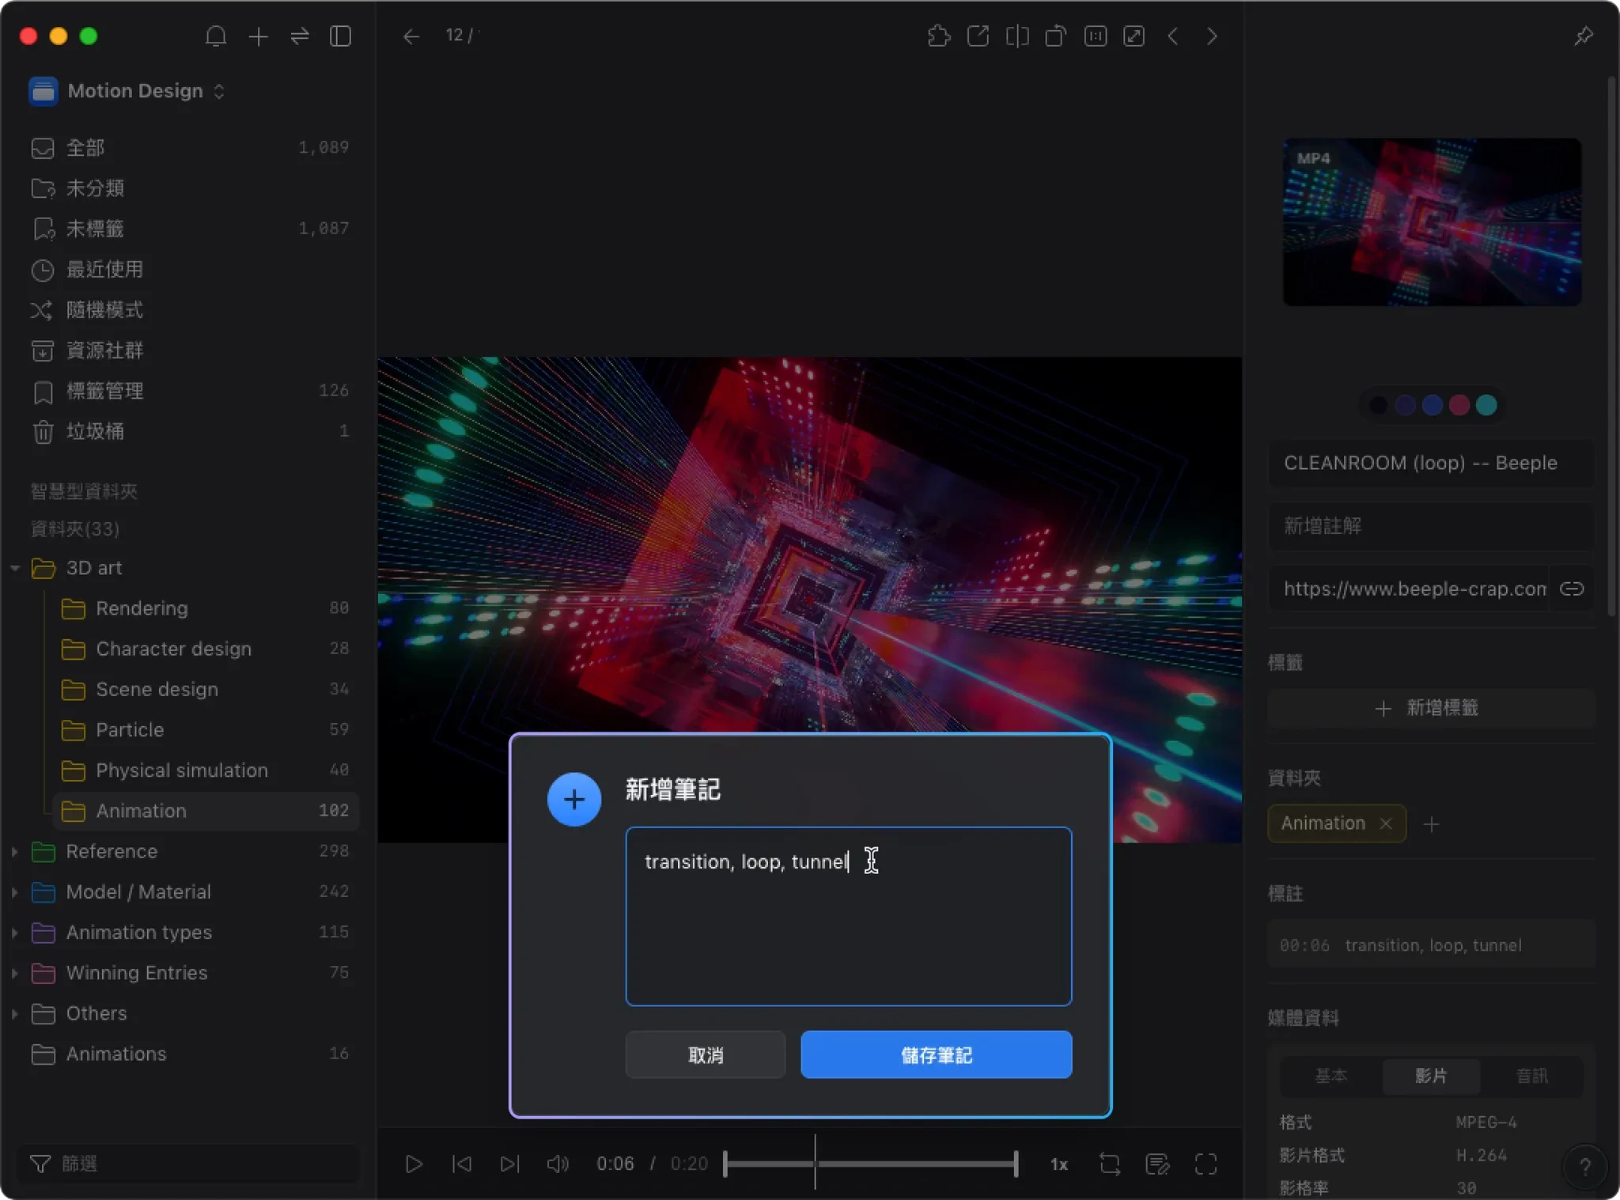Step to previous frame
The image size is (1620, 1200).
pyautogui.click(x=462, y=1164)
